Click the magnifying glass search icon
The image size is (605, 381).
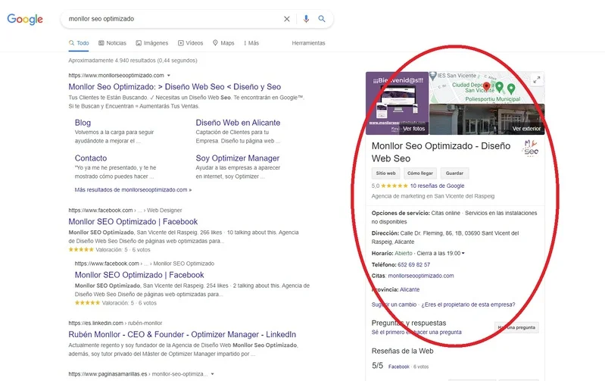[x=322, y=19]
